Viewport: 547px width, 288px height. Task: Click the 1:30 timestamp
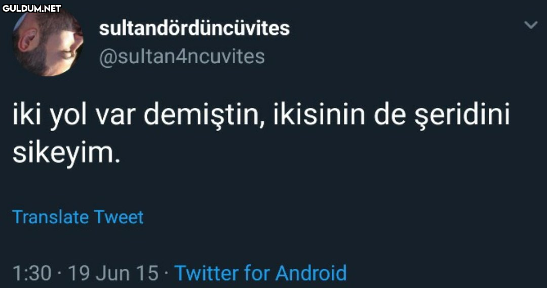pos(31,274)
